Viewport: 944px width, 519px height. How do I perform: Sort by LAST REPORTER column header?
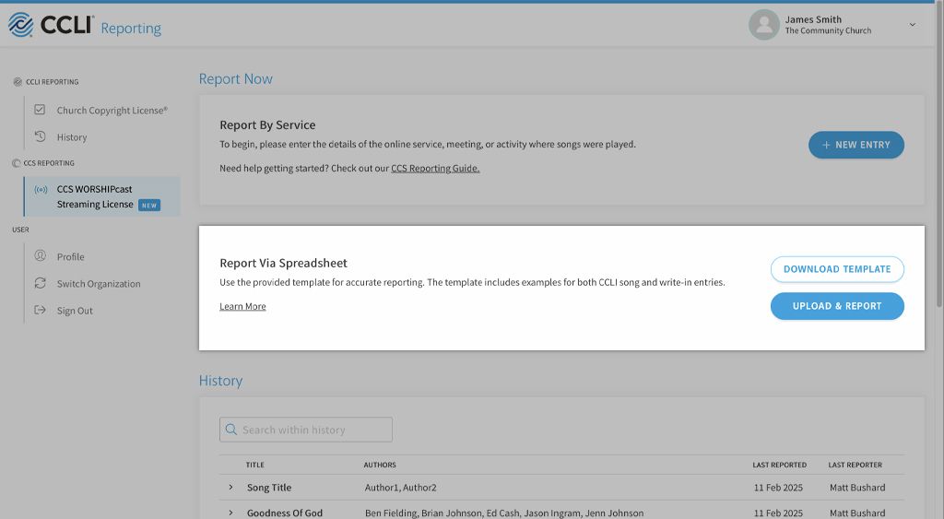(855, 465)
